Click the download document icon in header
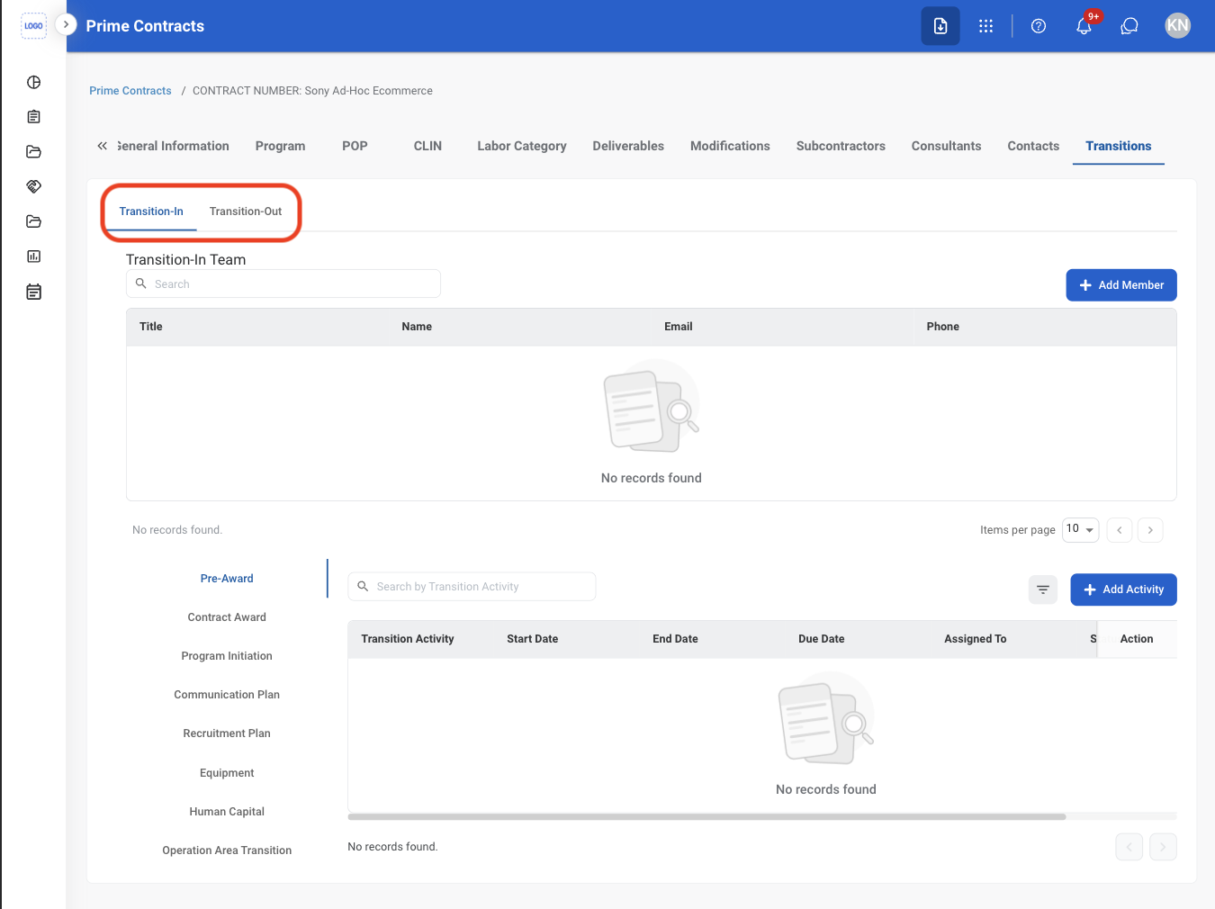This screenshot has height=909, width=1215. 940,26
